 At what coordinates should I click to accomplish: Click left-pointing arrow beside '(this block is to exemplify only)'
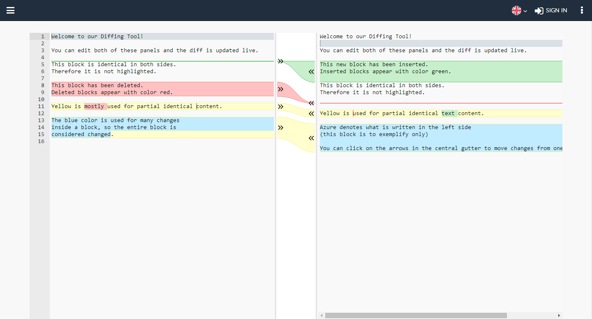(311, 138)
